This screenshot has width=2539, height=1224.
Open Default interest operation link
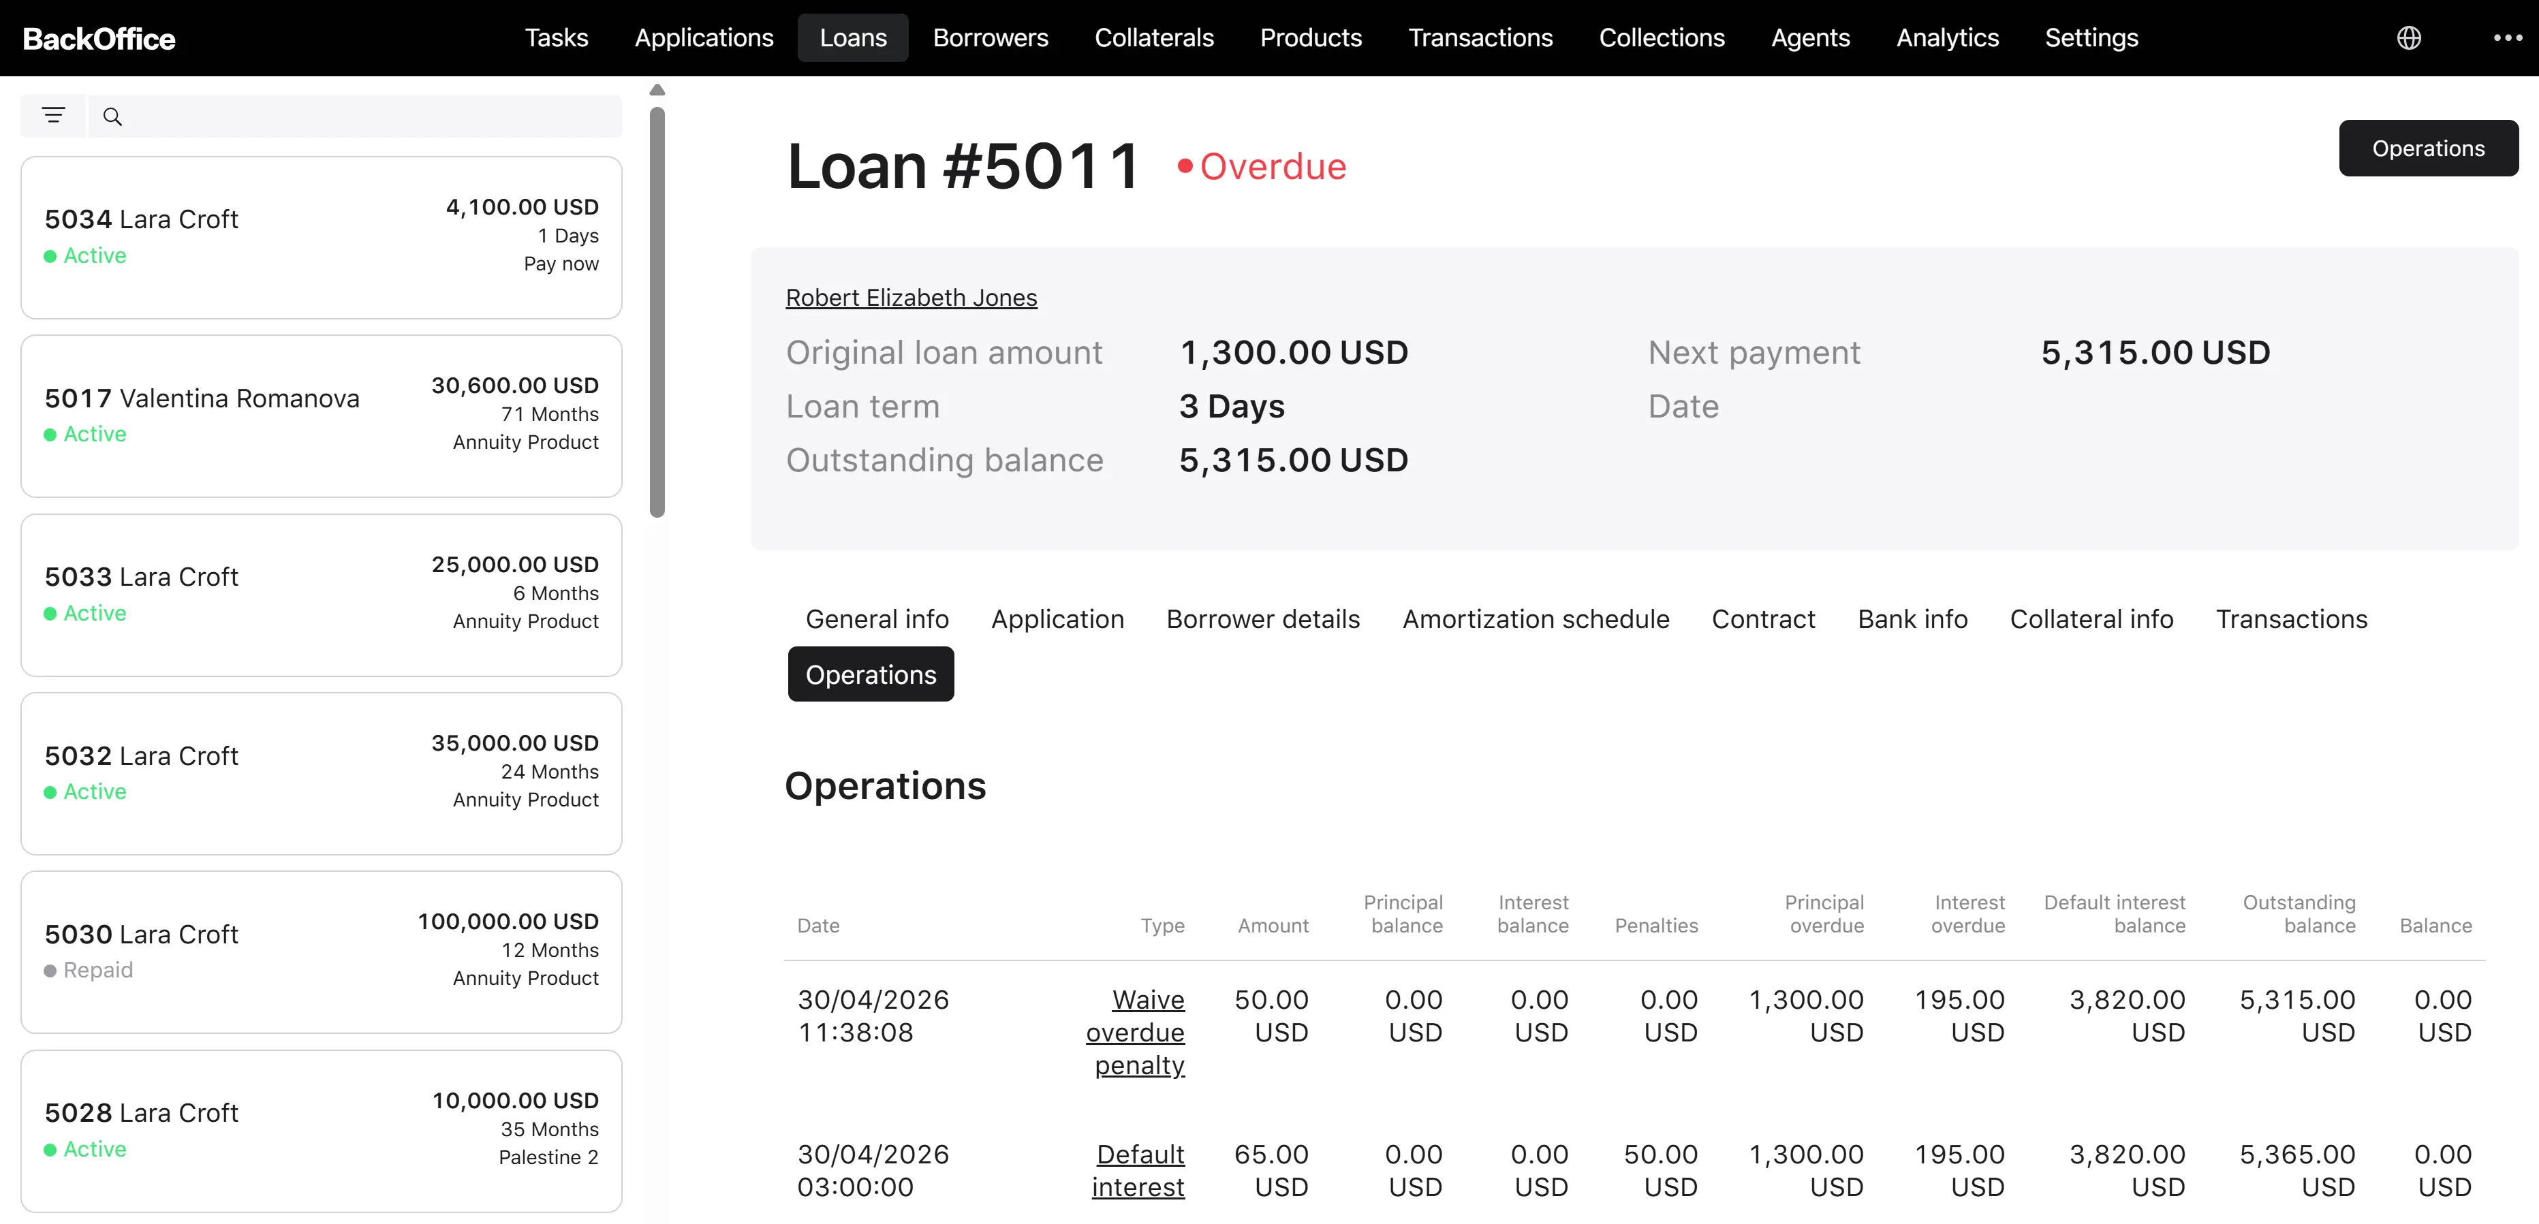1138,1170
